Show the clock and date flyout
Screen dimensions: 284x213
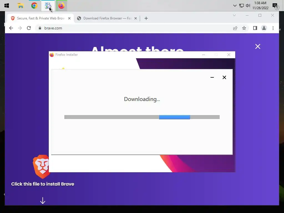click(x=260, y=6)
